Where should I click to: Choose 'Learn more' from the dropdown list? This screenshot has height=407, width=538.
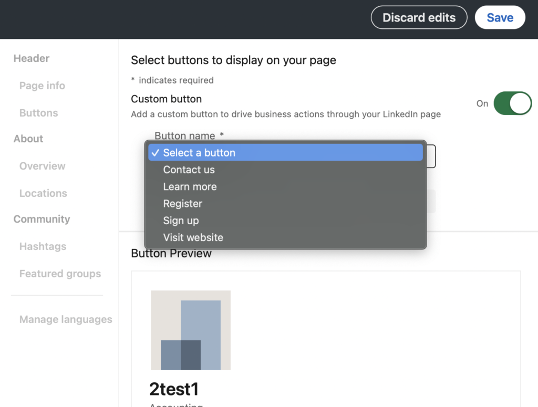tap(190, 186)
